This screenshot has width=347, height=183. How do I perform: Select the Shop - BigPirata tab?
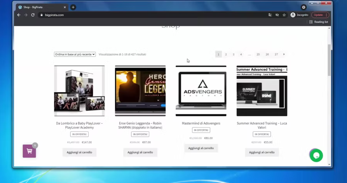click(42, 7)
